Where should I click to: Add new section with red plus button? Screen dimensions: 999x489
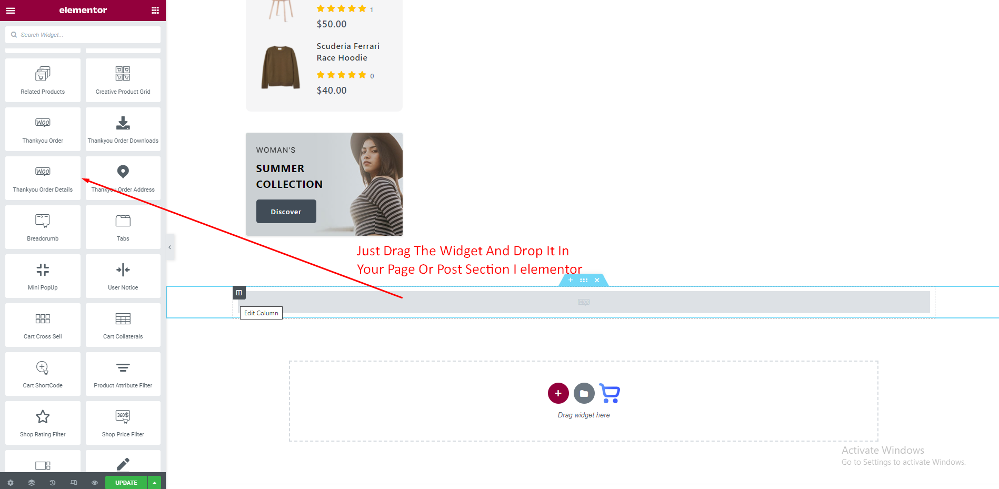(558, 393)
